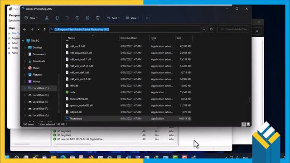The image size is (290, 163).
Task: Select This PC in navigation pane
Action: point(35,41)
